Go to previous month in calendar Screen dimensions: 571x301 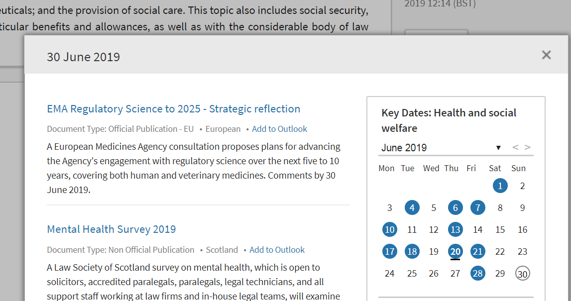tap(515, 147)
